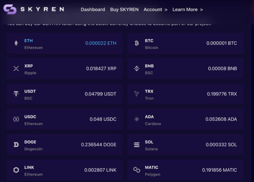This screenshot has width=254, height=182.
Task: Select the USDT ticker label
Action: click(x=30, y=91)
